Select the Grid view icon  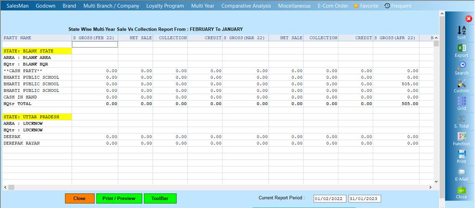click(461, 101)
